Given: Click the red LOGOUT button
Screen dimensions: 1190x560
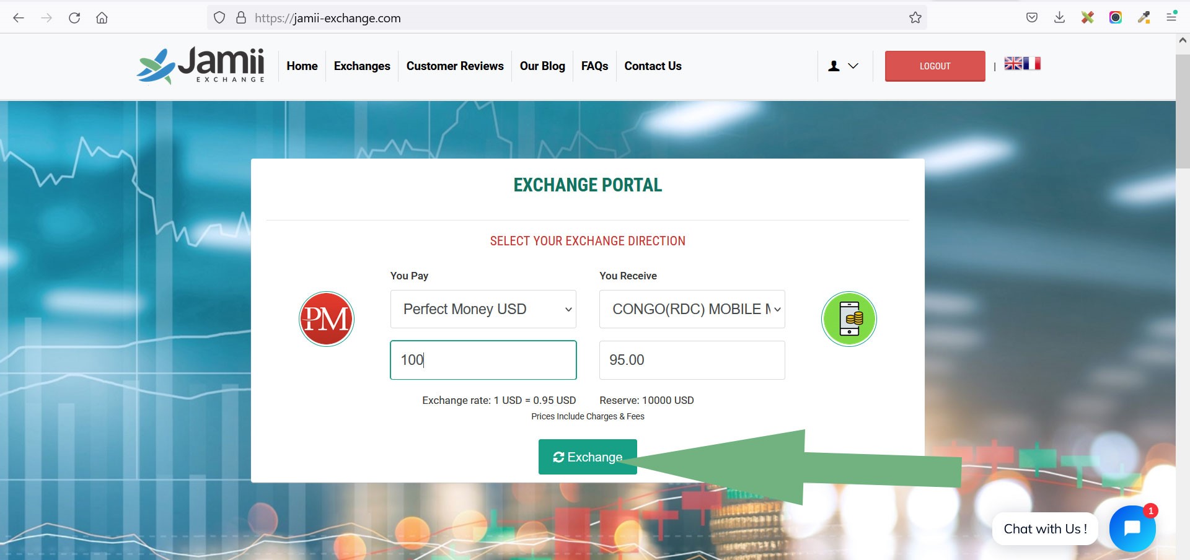Looking at the screenshot, I should point(935,66).
